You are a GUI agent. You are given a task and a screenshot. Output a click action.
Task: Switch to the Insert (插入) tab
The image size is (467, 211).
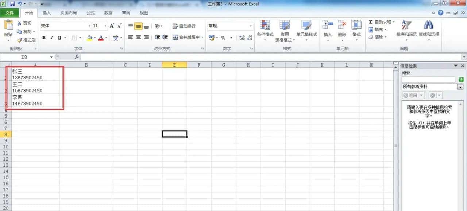(x=47, y=13)
